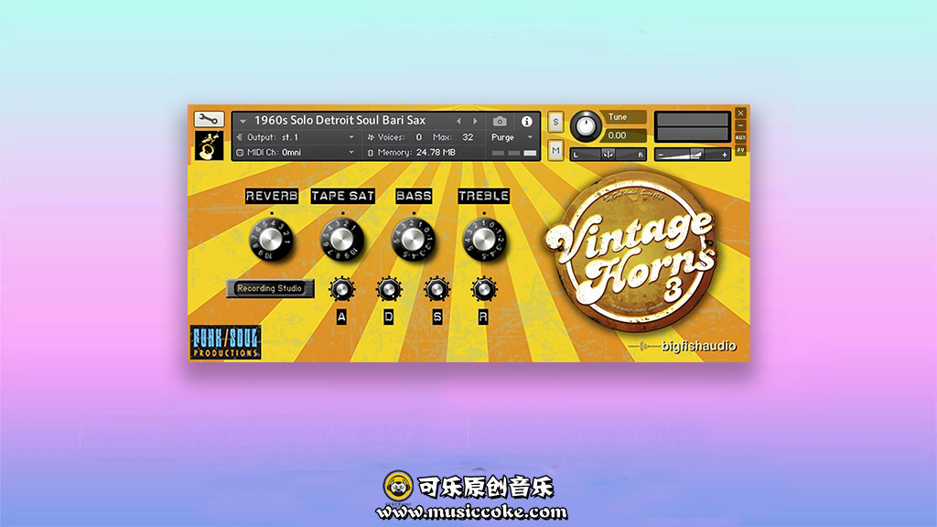This screenshot has width=937, height=527.
Task: Toggle the PV button
Action: click(740, 150)
